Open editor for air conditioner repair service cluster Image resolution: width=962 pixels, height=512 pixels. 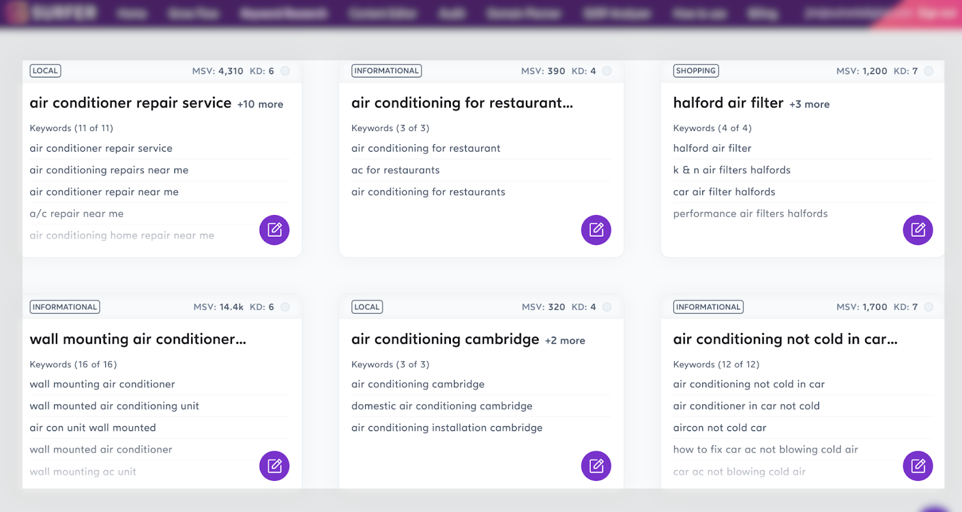click(274, 230)
